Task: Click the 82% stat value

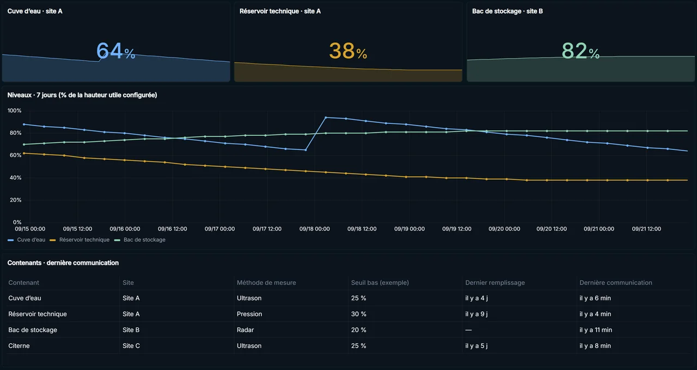Action: click(580, 51)
